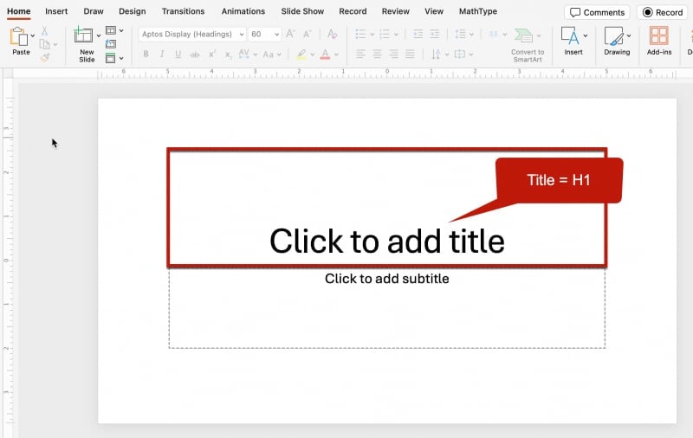Open the MathType tab
This screenshot has height=438, width=693.
click(478, 11)
